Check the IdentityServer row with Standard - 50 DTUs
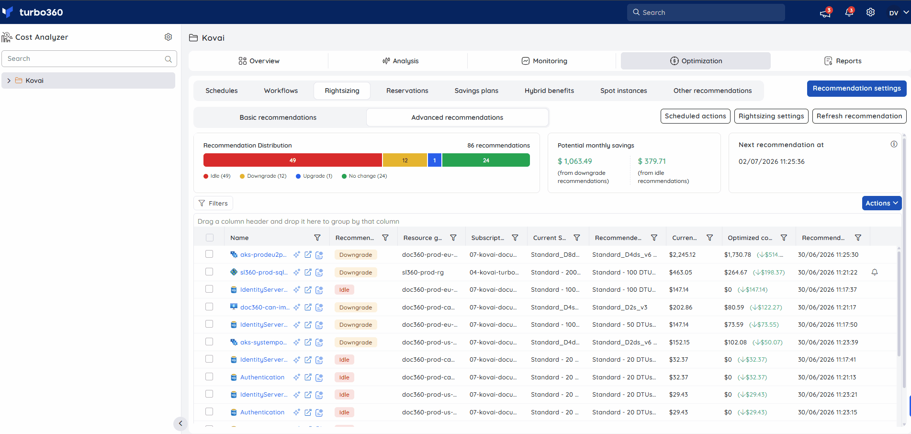This screenshot has height=434, width=911. pyautogui.click(x=209, y=324)
